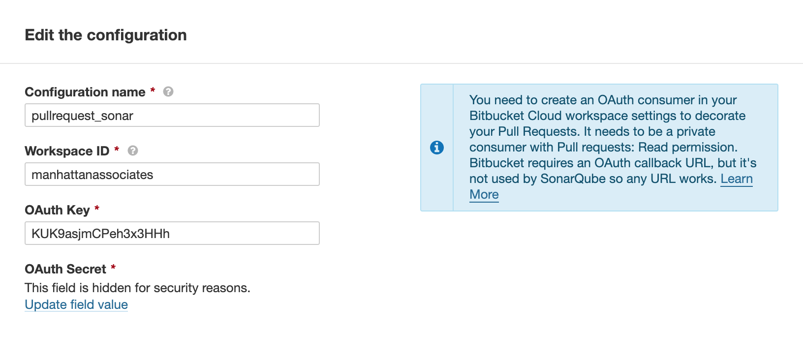Click the help icon beside Configuration name
Image resolution: width=803 pixels, height=361 pixels.
[168, 92]
